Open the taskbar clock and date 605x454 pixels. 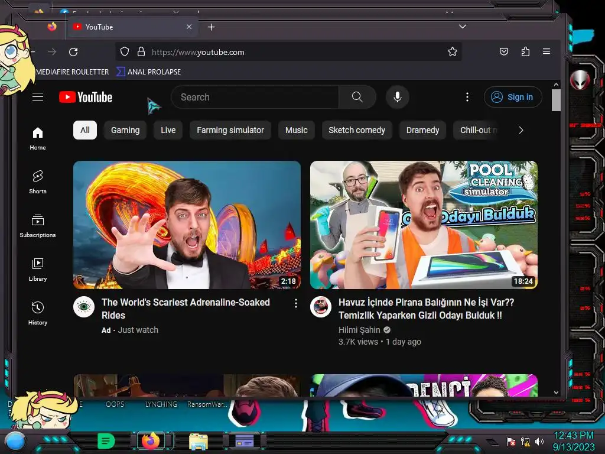point(574,441)
